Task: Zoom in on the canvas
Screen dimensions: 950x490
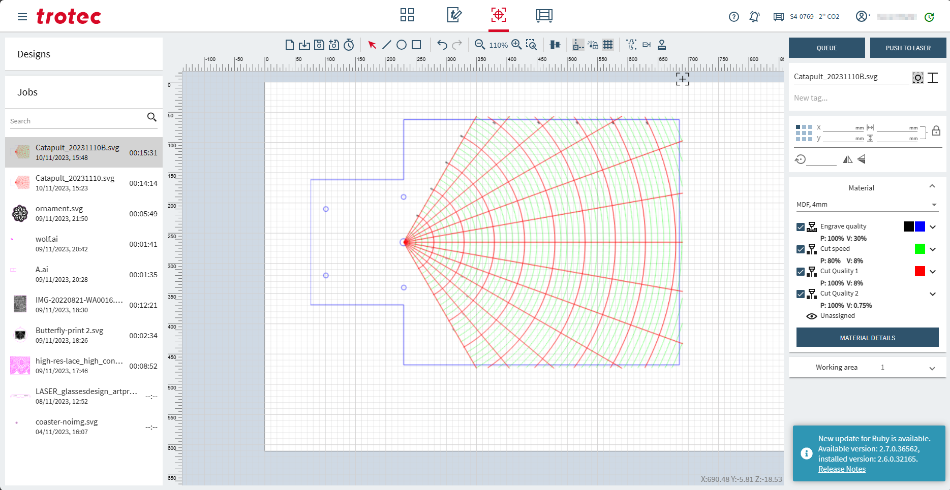Action: 516,45
